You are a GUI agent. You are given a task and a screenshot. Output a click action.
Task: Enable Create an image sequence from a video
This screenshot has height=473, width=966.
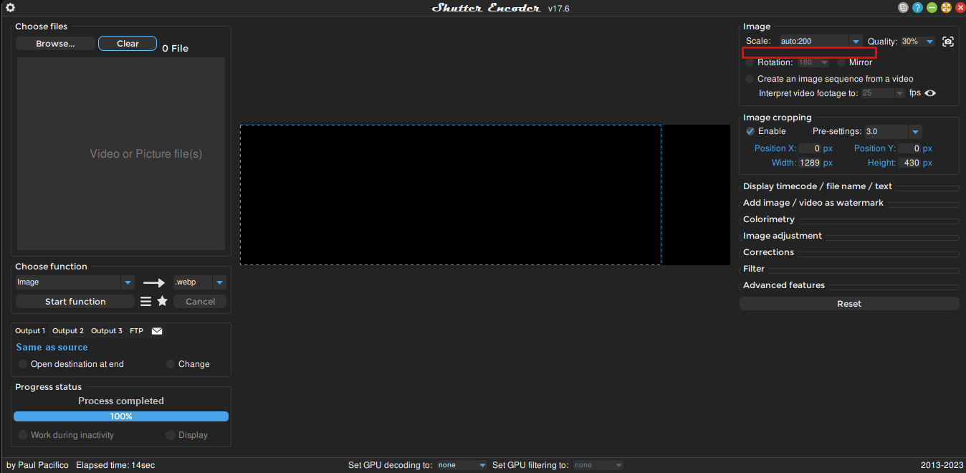click(750, 79)
